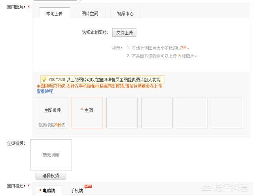
Task: Click the HOT badge beside 手机端
Action: click(88, 186)
